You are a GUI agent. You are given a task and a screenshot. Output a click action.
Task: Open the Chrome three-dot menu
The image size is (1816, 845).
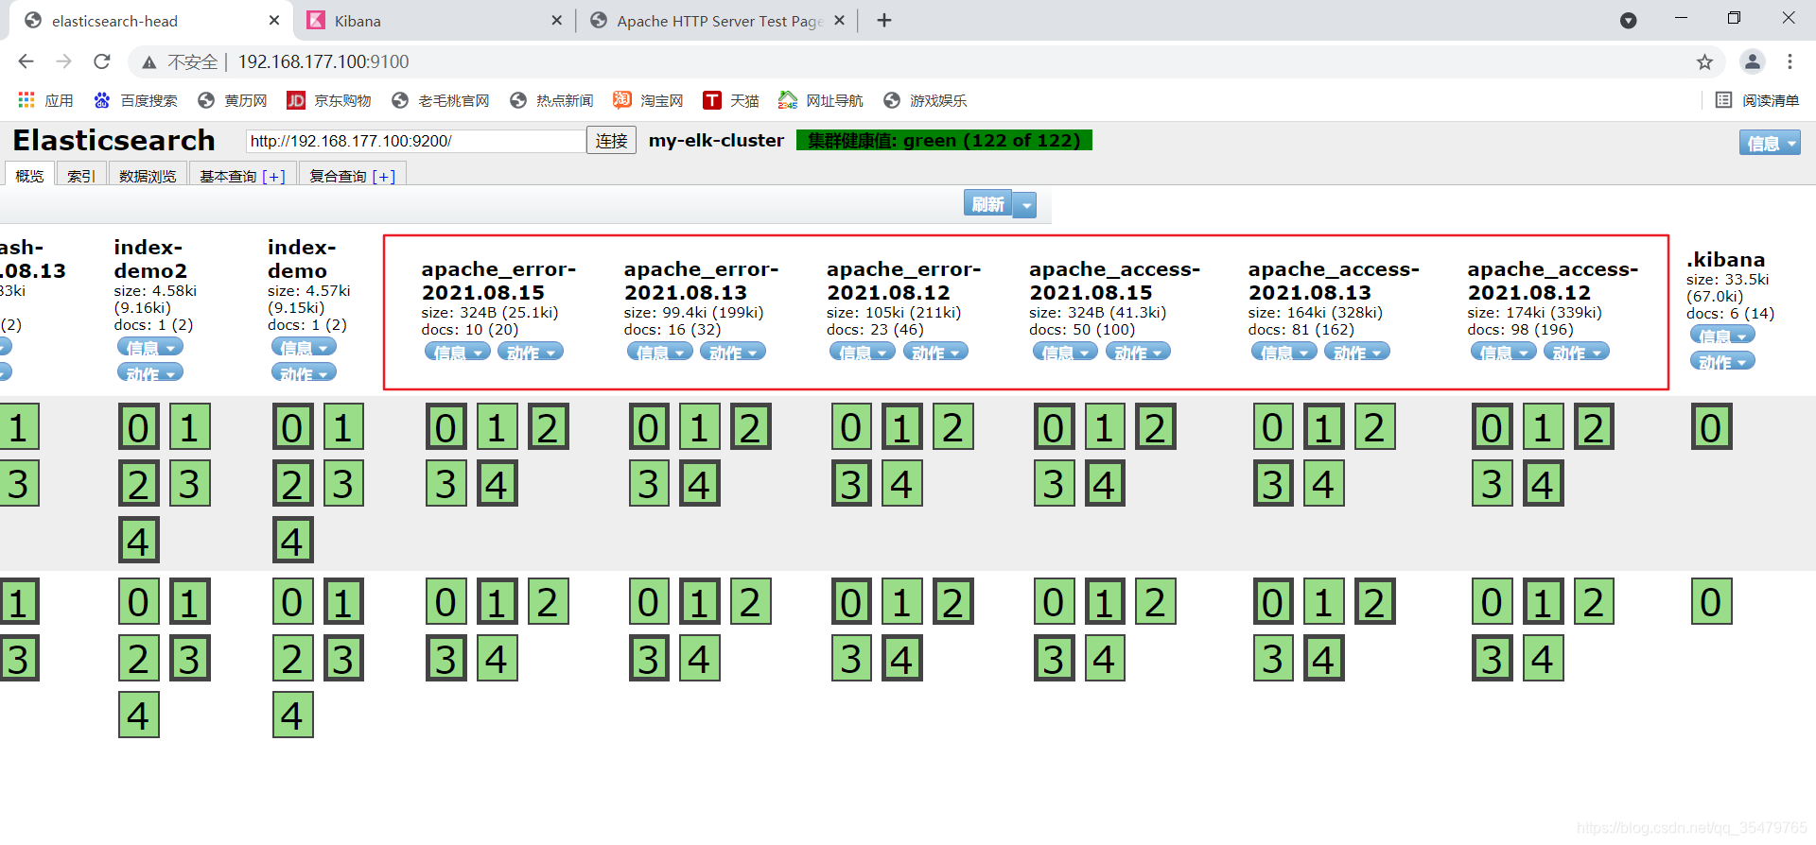[1790, 61]
